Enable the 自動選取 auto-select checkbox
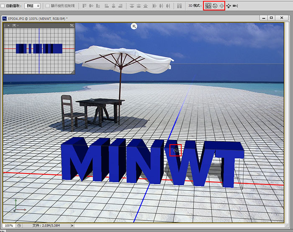 [x=3, y=6]
